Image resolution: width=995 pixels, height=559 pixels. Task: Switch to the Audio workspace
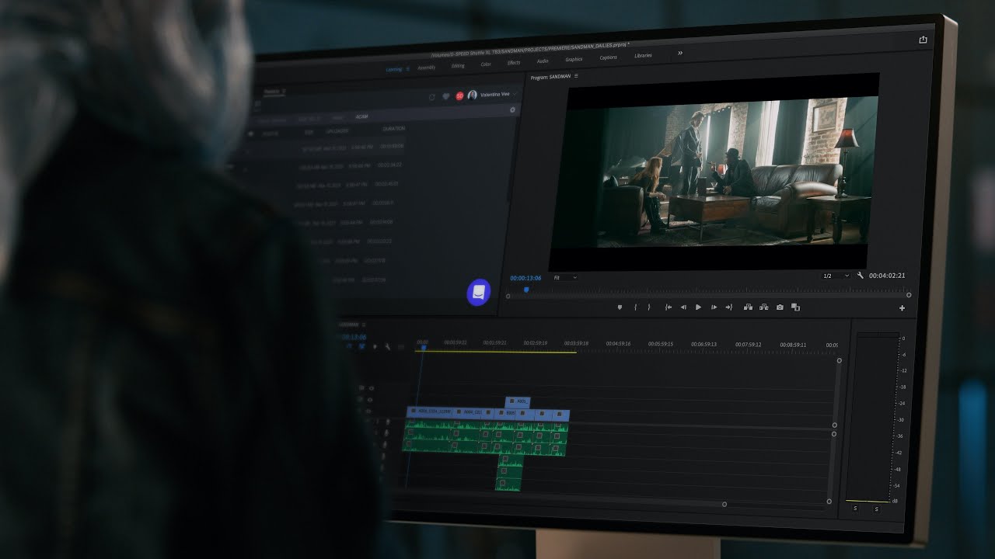click(543, 61)
